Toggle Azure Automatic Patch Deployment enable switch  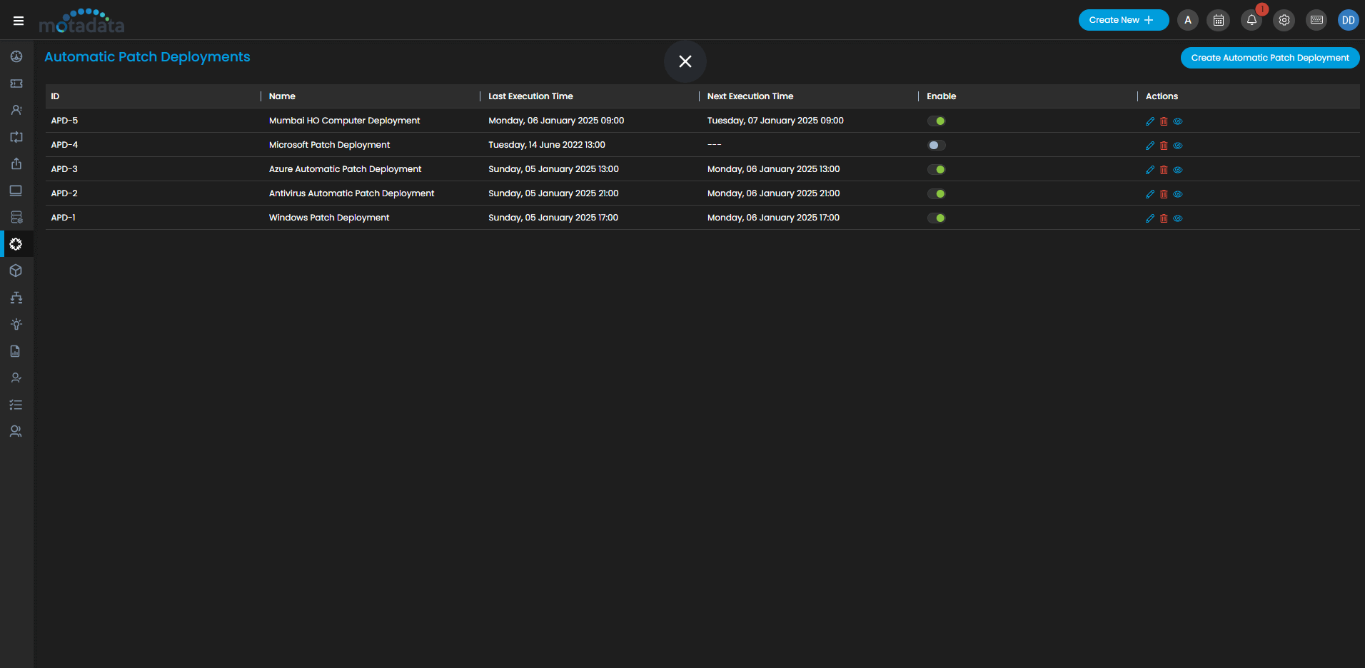[x=937, y=170]
